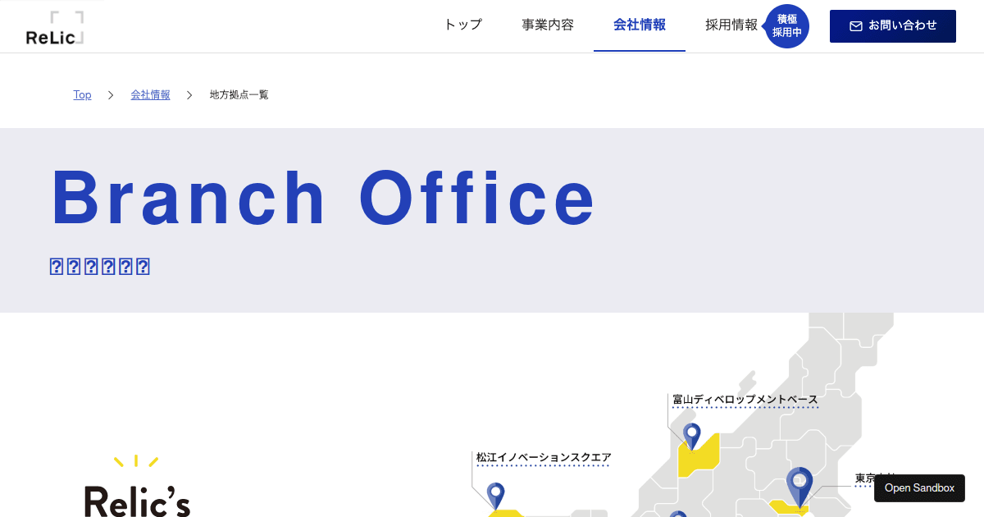Follow the 会社情報 breadcrumb link
Image resolution: width=984 pixels, height=517 pixels.
coord(150,95)
